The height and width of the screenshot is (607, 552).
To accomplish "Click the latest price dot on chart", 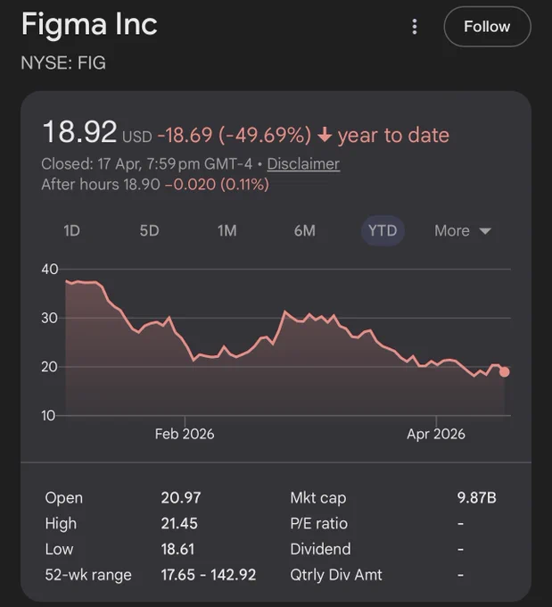I will (505, 372).
